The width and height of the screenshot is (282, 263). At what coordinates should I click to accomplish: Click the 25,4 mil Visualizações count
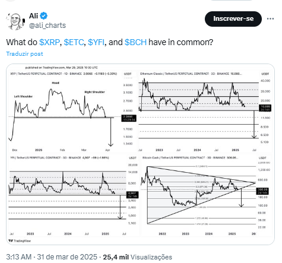click(x=137, y=257)
